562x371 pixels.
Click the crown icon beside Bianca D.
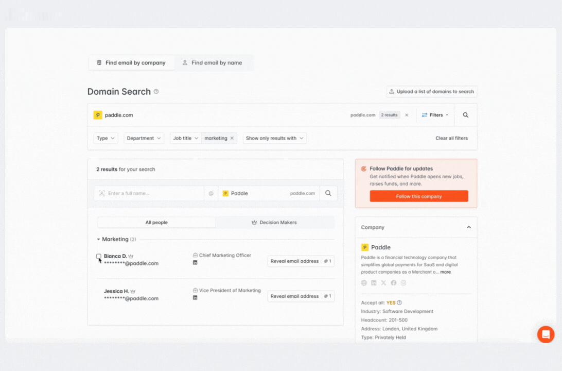pos(131,256)
